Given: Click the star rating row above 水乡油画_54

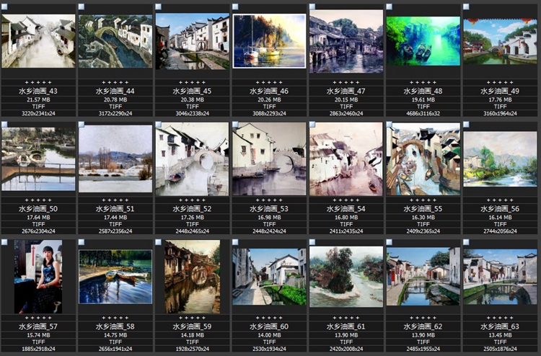Looking at the screenshot, I should point(346,200).
